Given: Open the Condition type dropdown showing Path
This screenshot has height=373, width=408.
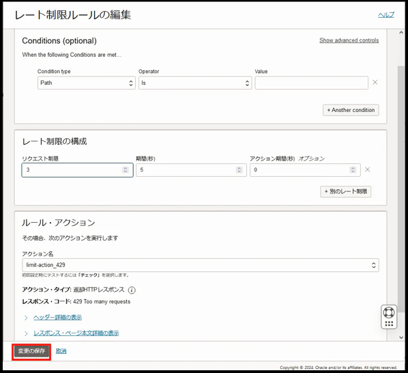Looking at the screenshot, I should pyautogui.click(x=87, y=83).
